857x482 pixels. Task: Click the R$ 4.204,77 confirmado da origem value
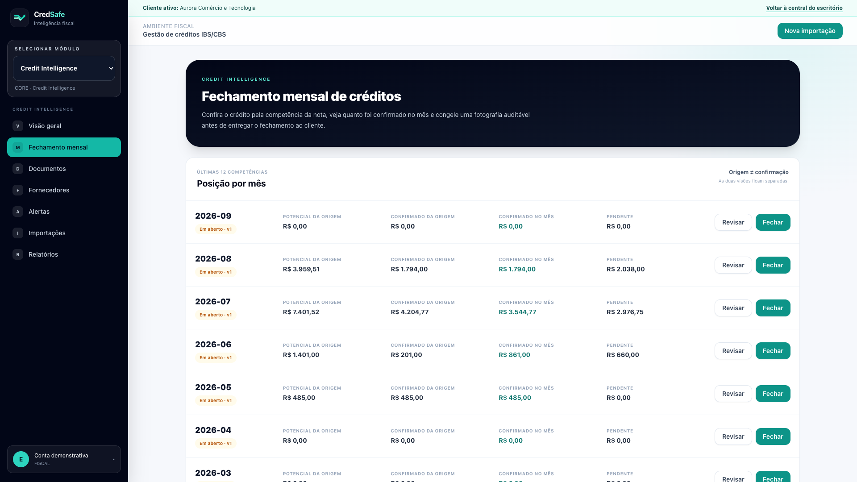(410, 312)
